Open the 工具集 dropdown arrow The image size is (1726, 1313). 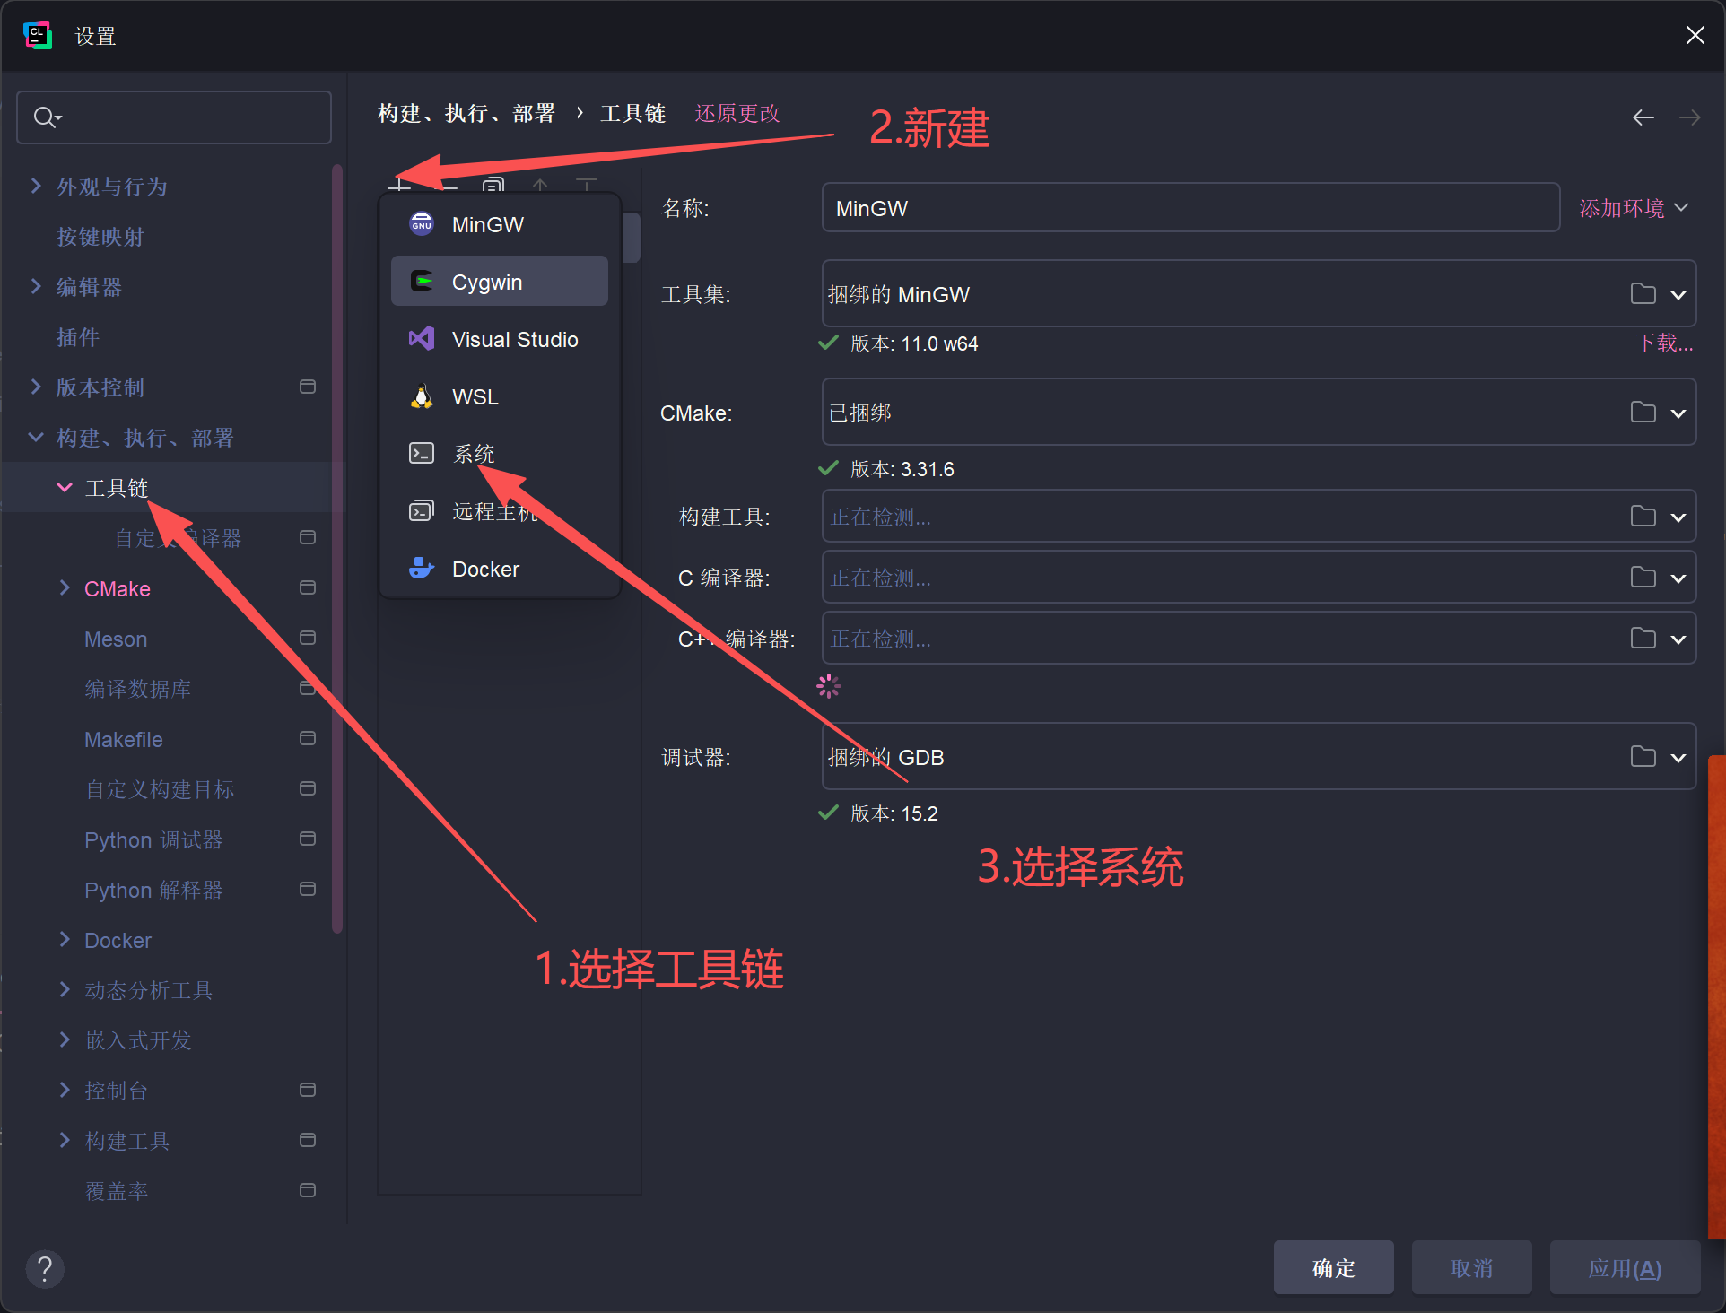click(x=1678, y=295)
